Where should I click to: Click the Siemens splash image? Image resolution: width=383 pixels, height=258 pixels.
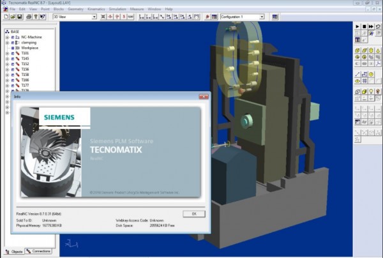110,152
